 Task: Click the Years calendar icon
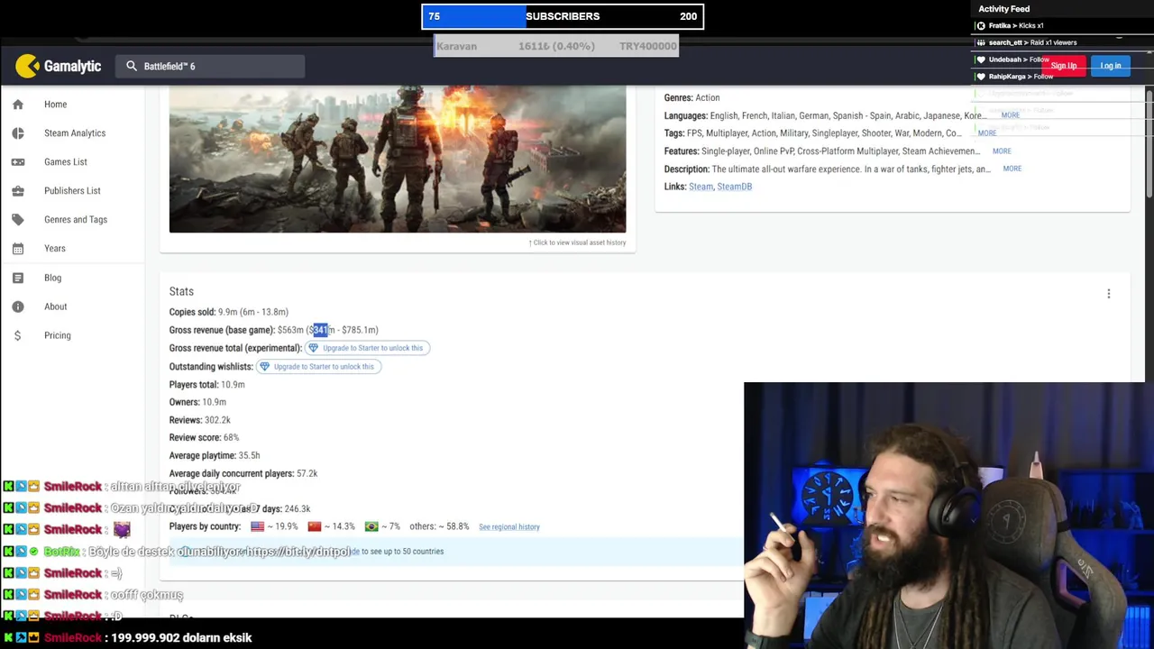(18, 249)
